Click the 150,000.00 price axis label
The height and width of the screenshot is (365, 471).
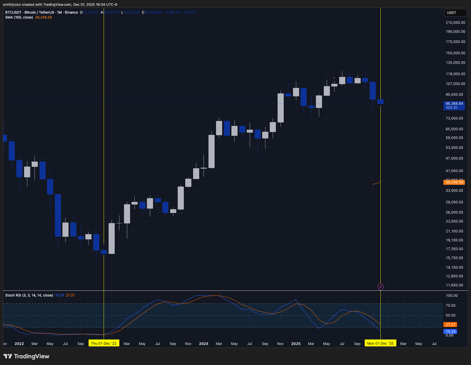tap(455, 53)
